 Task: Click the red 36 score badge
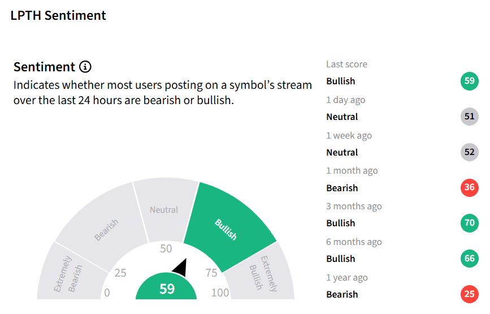pyautogui.click(x=470, y=188)
